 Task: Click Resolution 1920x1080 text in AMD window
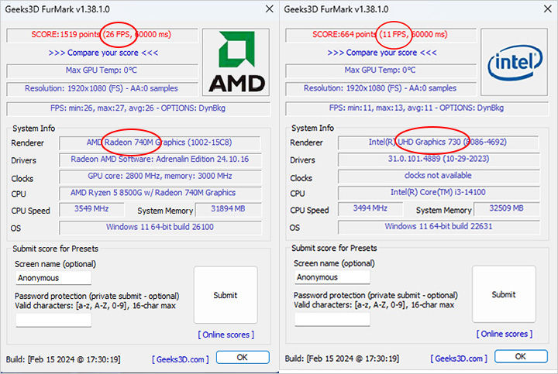102,88
